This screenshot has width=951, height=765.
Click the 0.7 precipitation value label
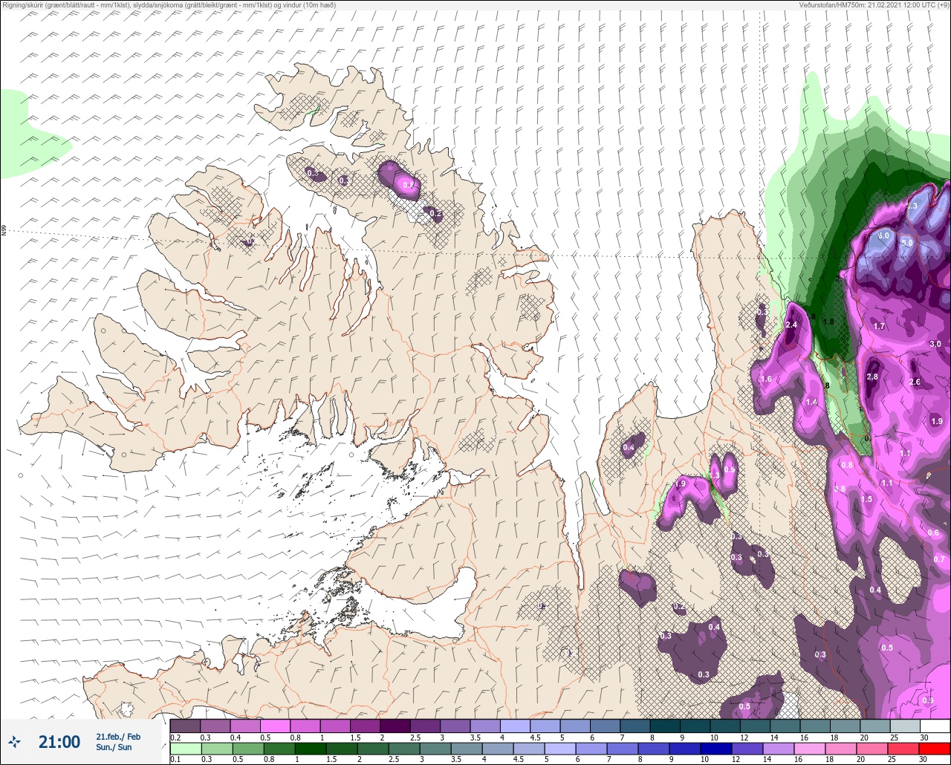tap(939, 559)
